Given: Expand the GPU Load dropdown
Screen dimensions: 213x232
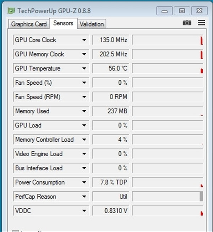Looking at the screenshot, I should [84, 125].
